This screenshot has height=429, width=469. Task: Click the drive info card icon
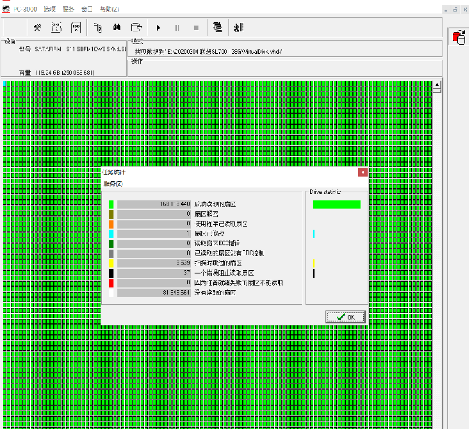[x=56, y=27]
